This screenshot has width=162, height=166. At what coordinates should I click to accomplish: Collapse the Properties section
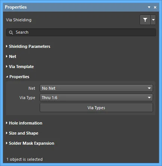click(18, 77)
